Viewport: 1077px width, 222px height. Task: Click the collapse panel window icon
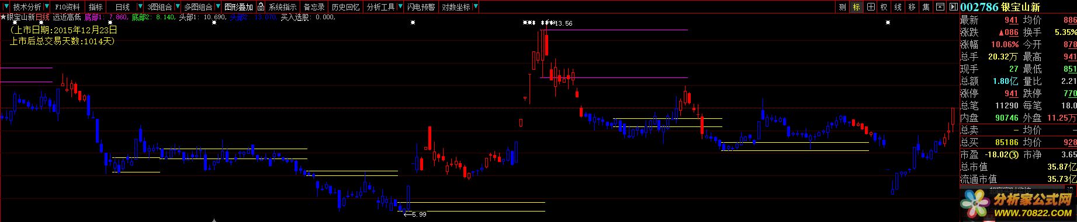pos(940,7)
